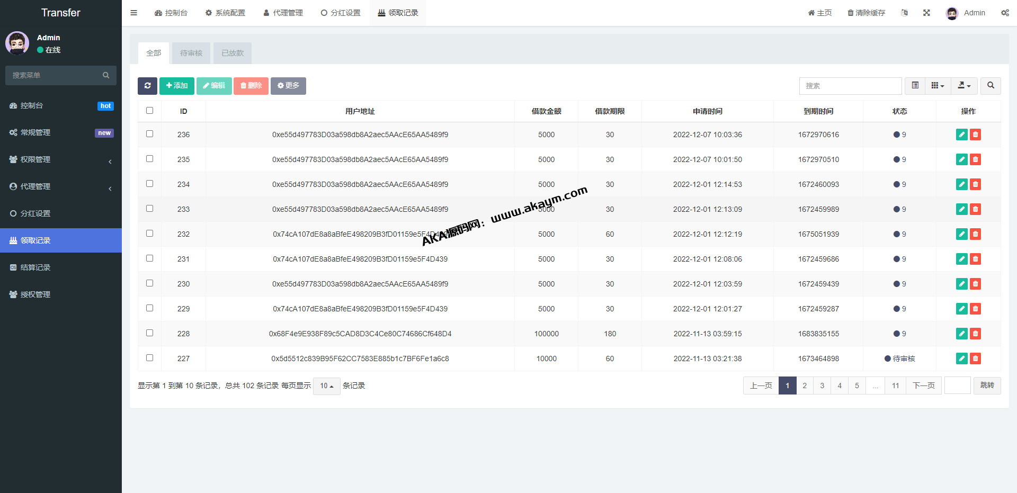Enter fullscreen using the expand icon
This screenshot has width=1017, height=493.
tap(926, 13)
